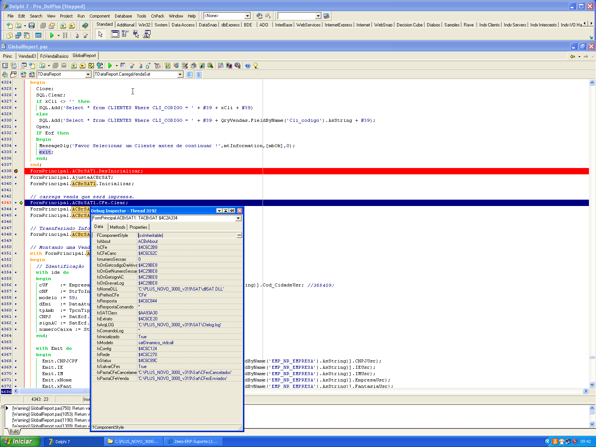The height and width of the screenshot is (447, 596).
Task: Click the New Items toolbar icon
Action: pos(10,25)
